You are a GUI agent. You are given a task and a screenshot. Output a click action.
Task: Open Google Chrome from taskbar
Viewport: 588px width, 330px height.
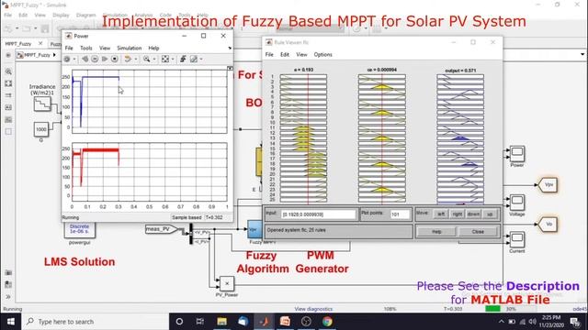click(x=327, y=322)
